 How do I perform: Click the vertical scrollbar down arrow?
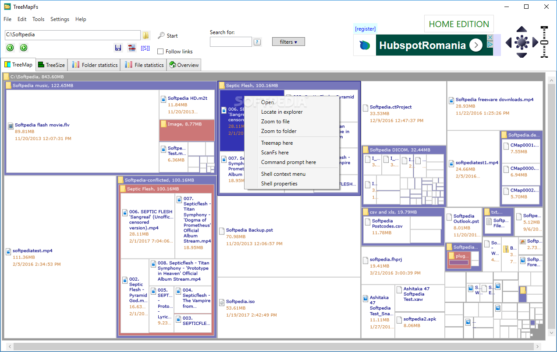pyautogui.click(x=551, y=333)
